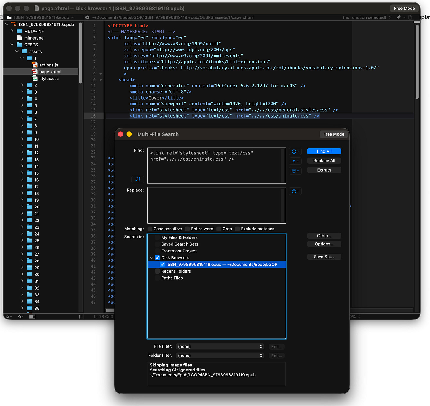The image size is (430, 406).
Task: Click line 16 in editor gutter
Action: pos(93,116)
